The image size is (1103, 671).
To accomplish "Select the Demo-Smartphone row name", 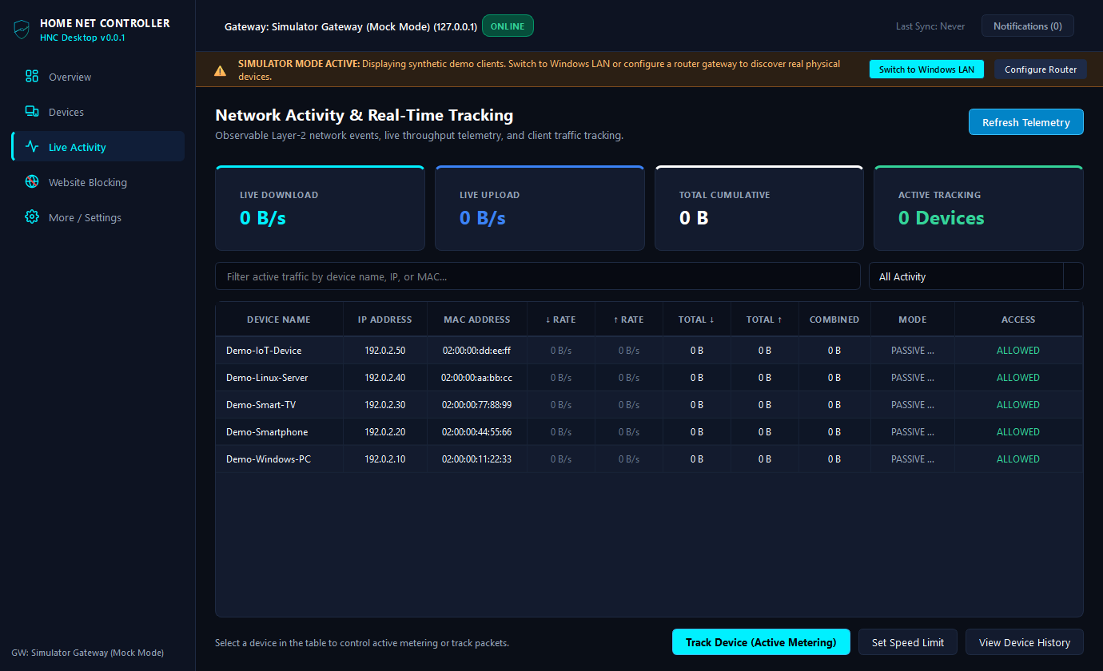I will coord(267,432).
